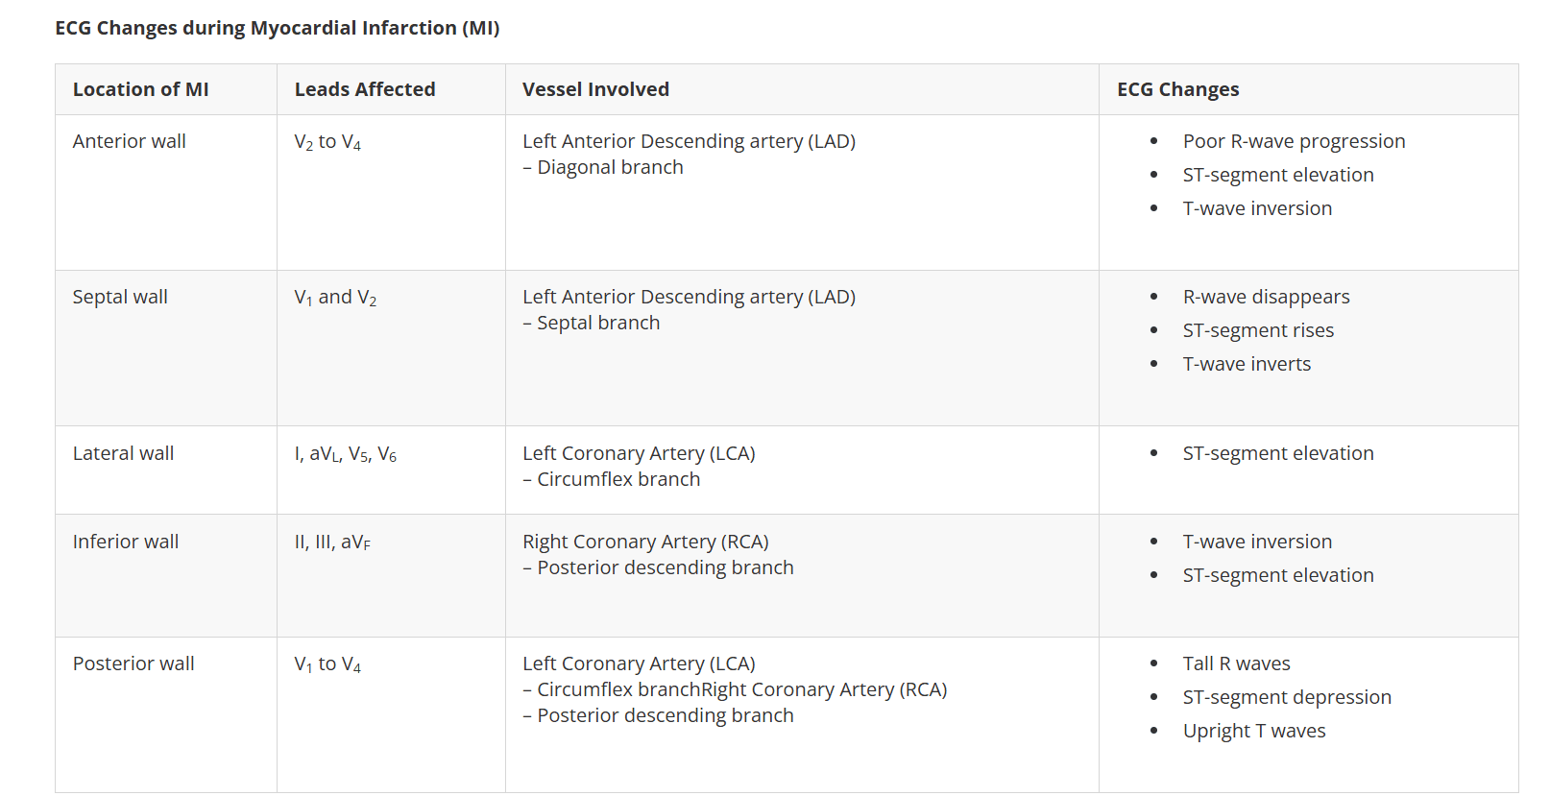Click the "V2 to V4" leads cell
This screenshot has width=1550, height=796.
click(327, 142)
